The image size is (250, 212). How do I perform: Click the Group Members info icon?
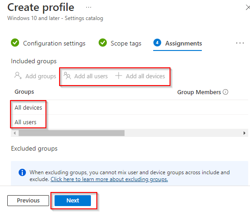225,92
